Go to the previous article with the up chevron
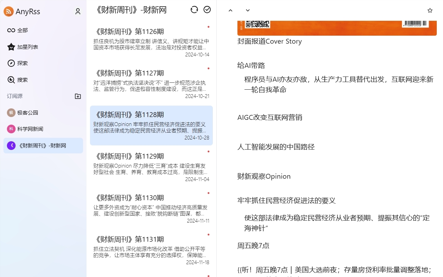The image size is (443, 277). pyautogui.click(x=230, y=11)
